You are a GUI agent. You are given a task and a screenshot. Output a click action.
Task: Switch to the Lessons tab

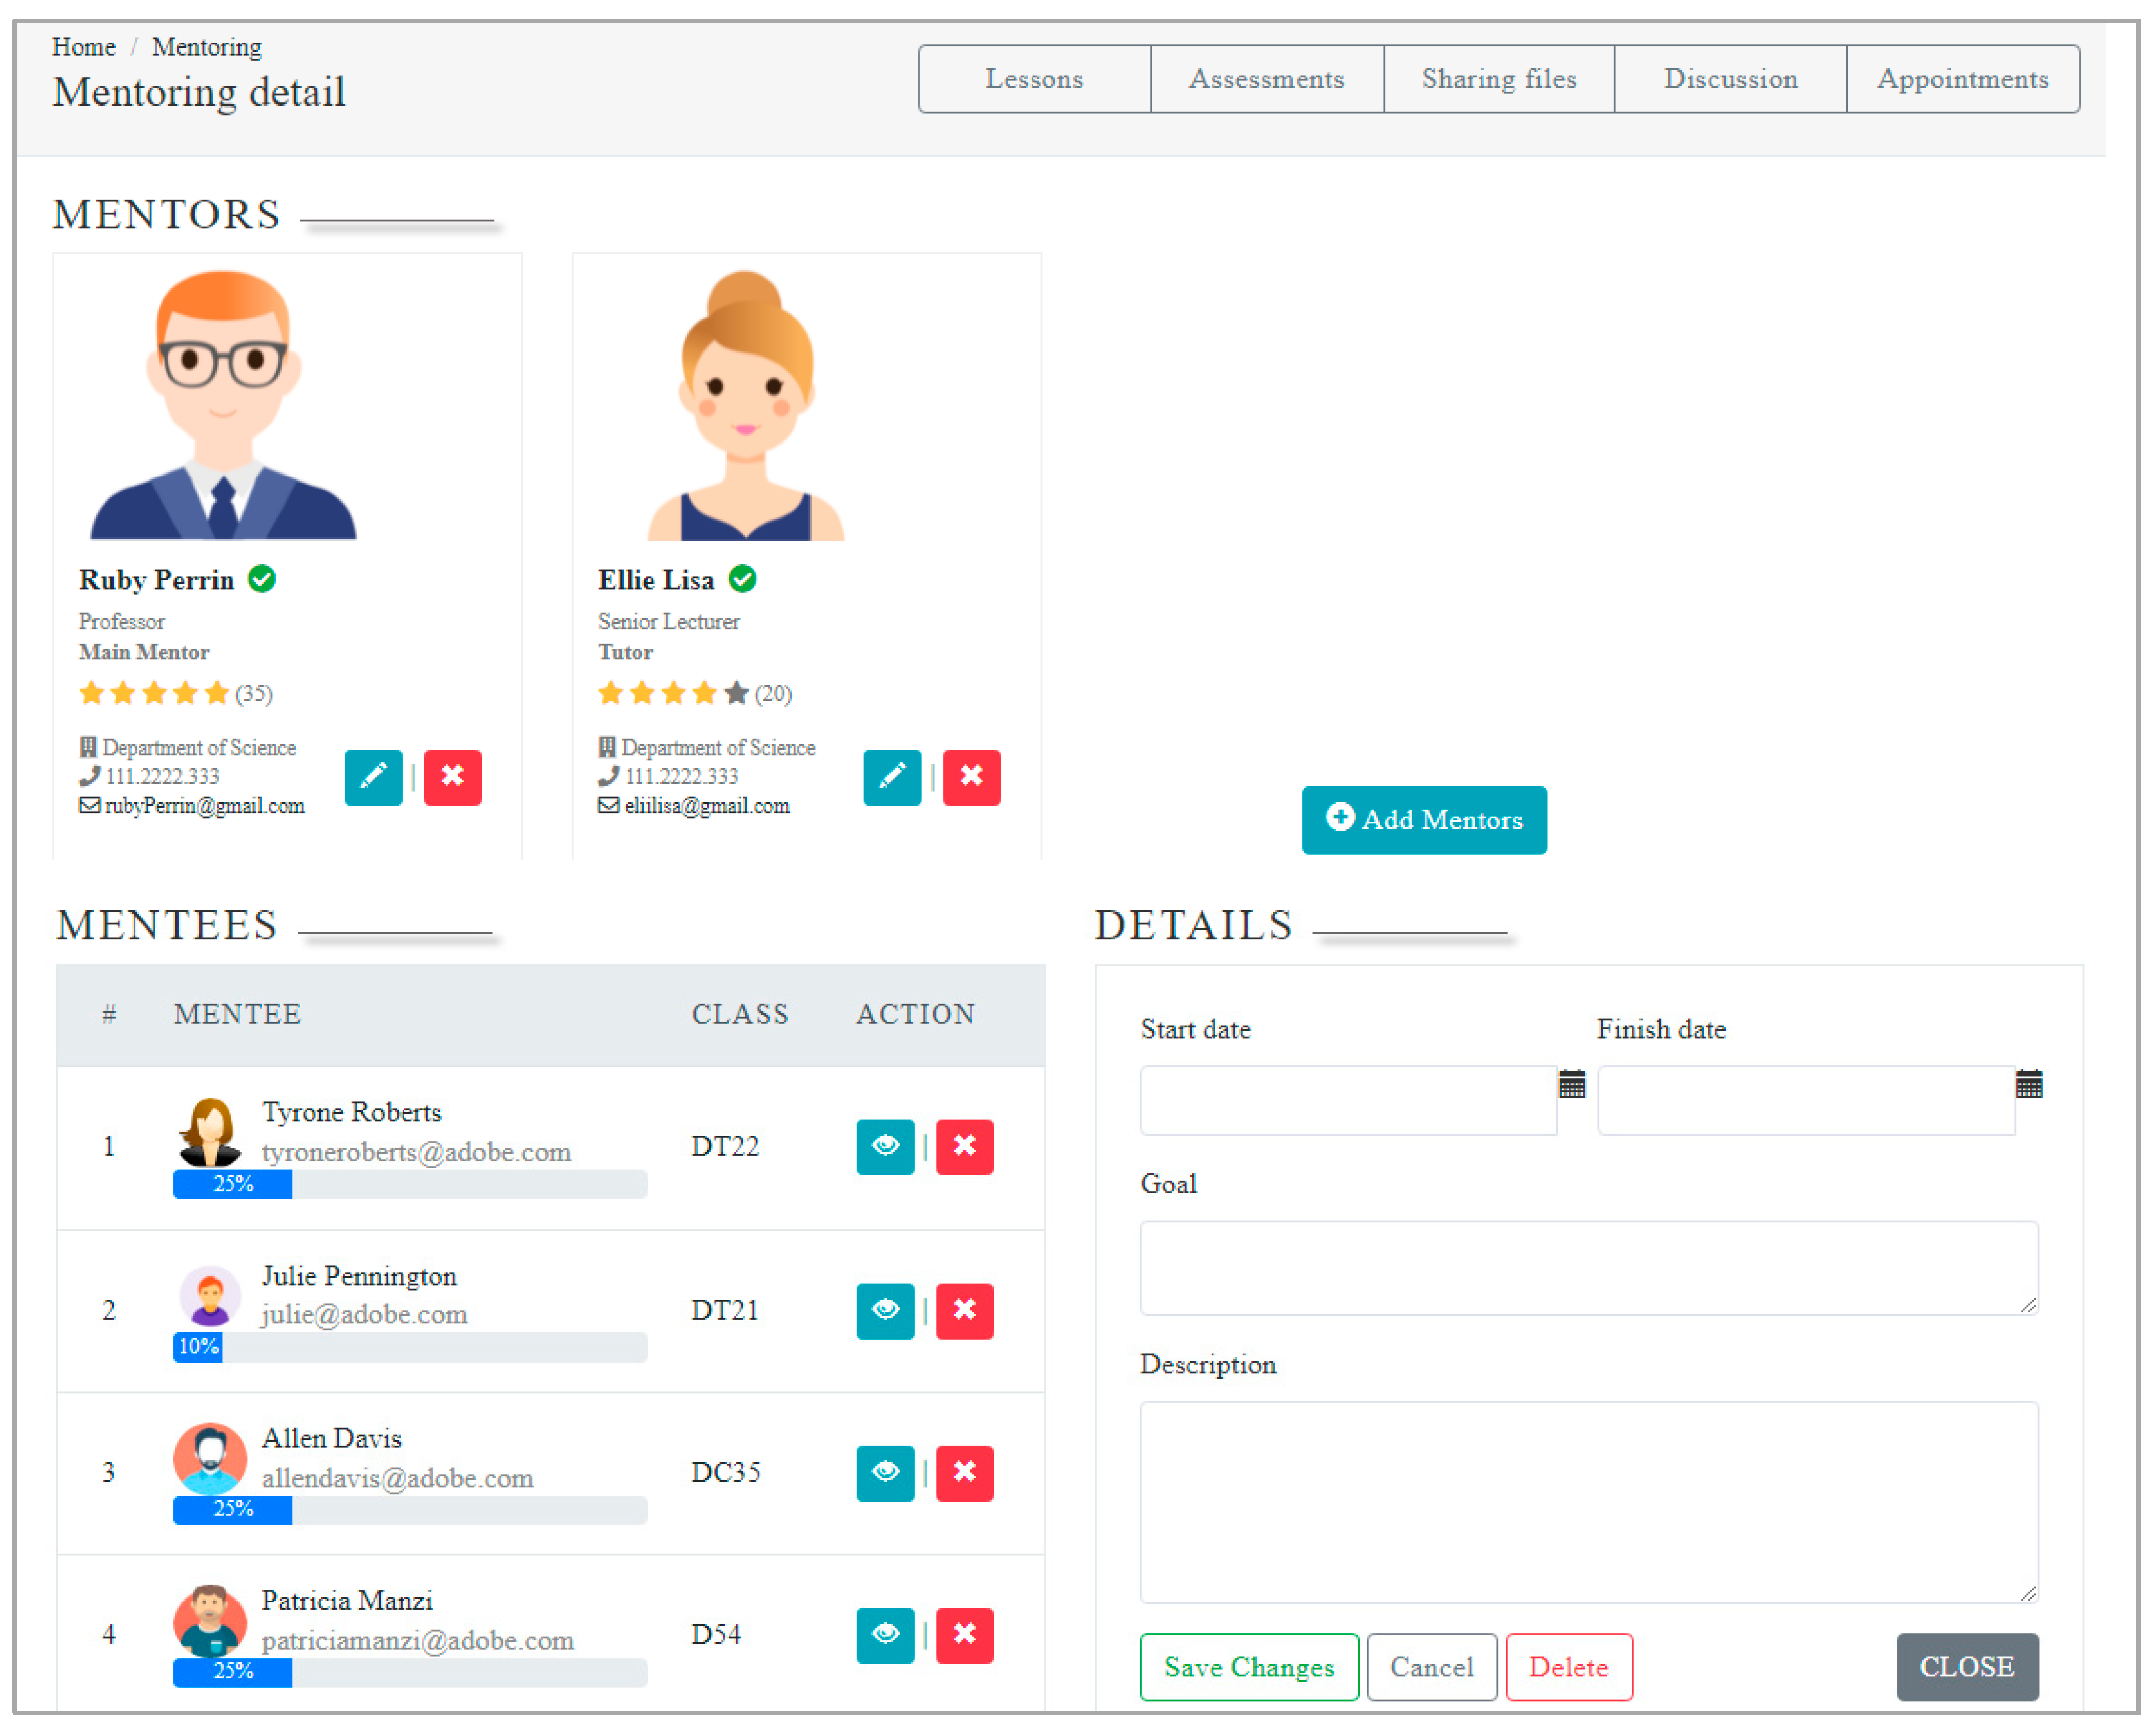(1034, 79)
